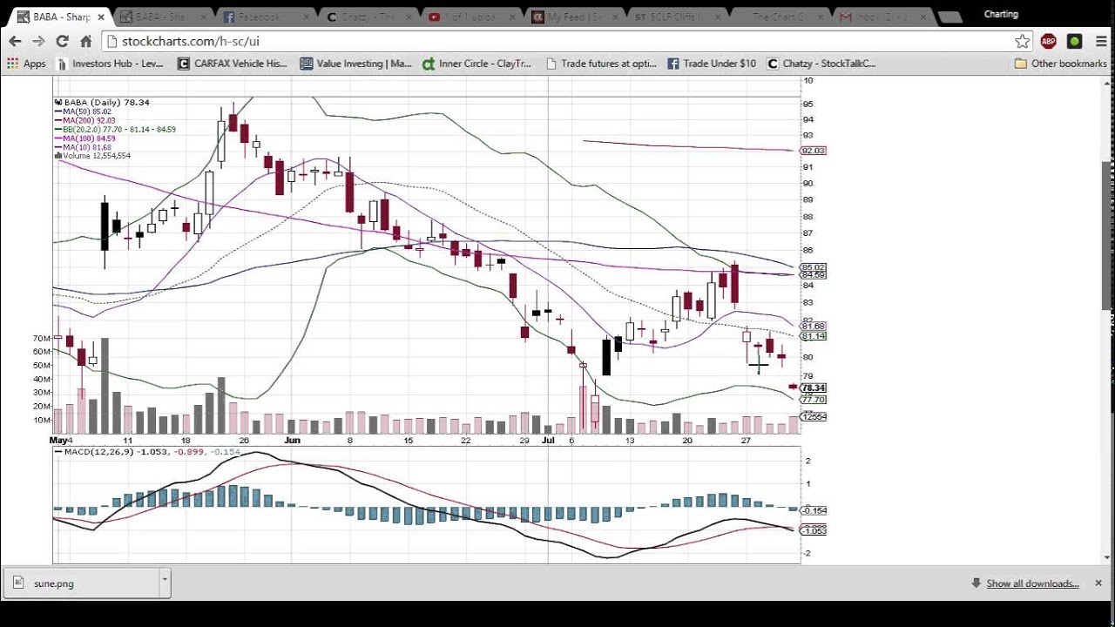1115x627 pixels.
Task: Open the CARFAX Vehicle History bookmark
Action: coord(232,64)
